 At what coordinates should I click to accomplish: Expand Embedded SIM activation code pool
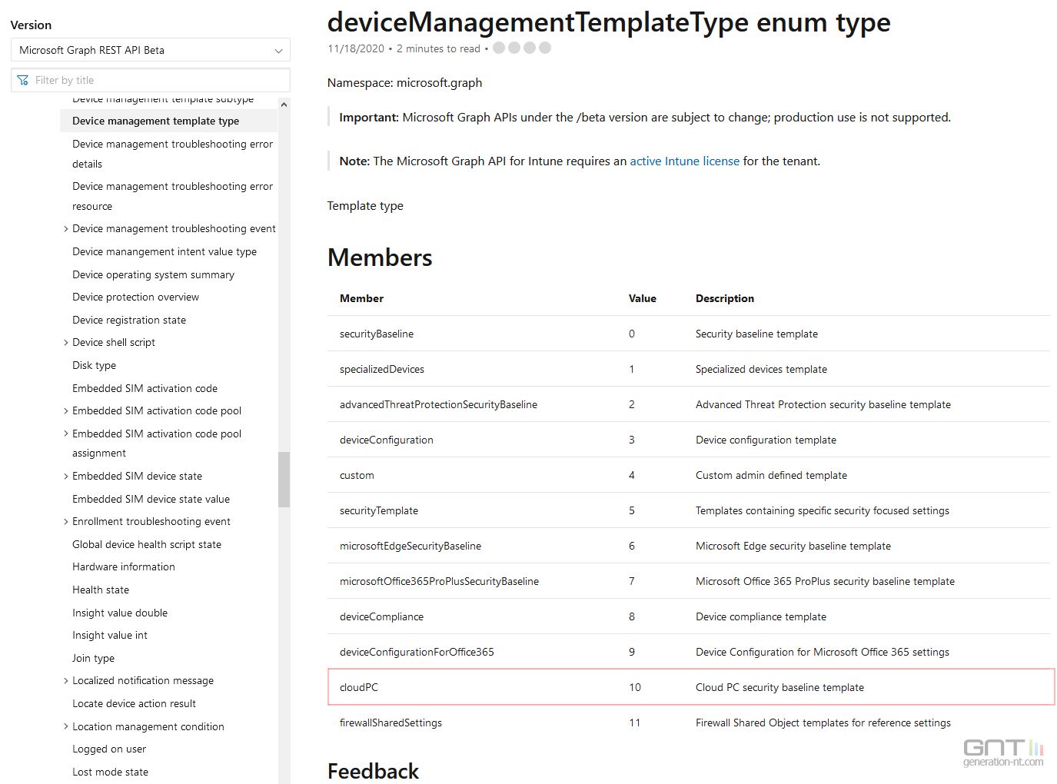pos(65,410)
